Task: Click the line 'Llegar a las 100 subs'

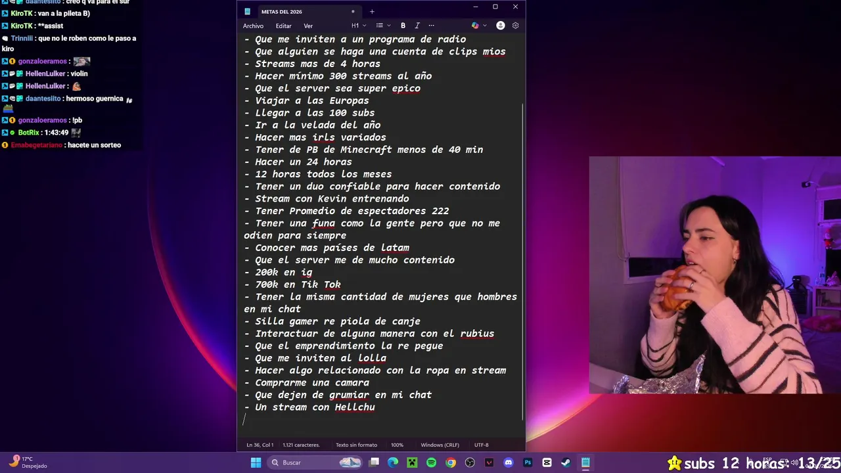Action: [x=309, y=113]
